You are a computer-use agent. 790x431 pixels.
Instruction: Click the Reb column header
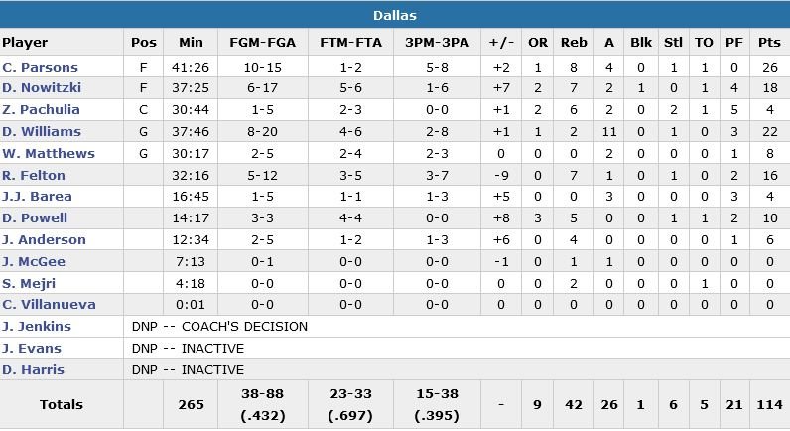point(574,43)
